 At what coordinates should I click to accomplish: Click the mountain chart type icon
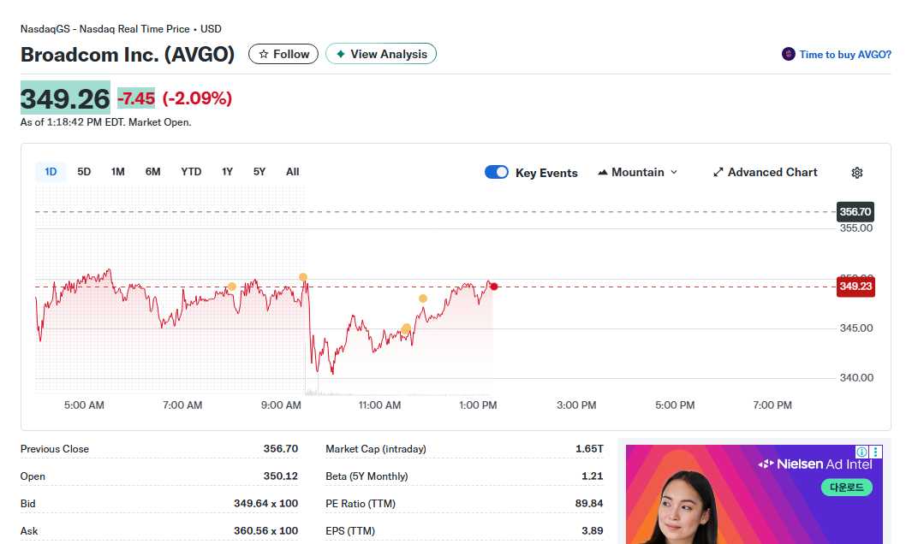(605, 172)
